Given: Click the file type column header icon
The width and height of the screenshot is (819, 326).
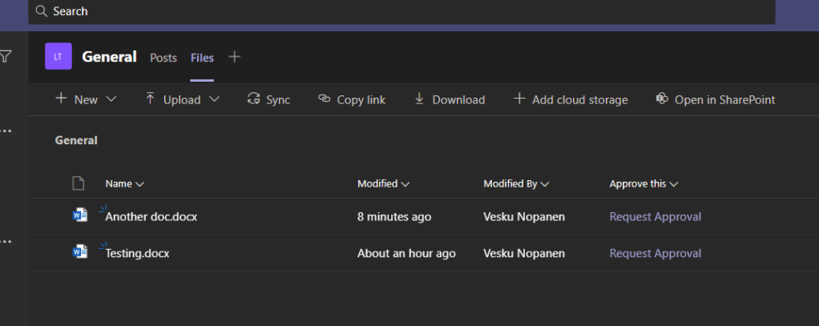Looking at the screenshot, I should pyautogui.click(x=79, y=183).
